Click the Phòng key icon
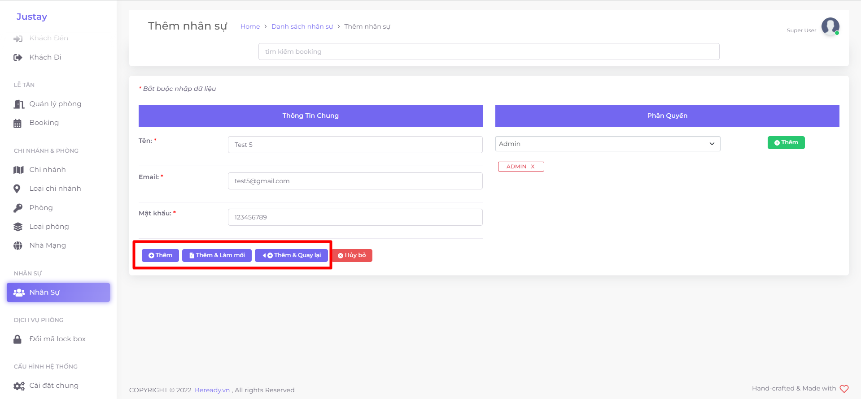The height and width of the screenshot is (399, 861). [18, 208]
